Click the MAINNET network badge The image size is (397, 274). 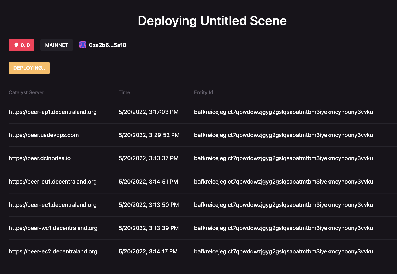[57, 45]
